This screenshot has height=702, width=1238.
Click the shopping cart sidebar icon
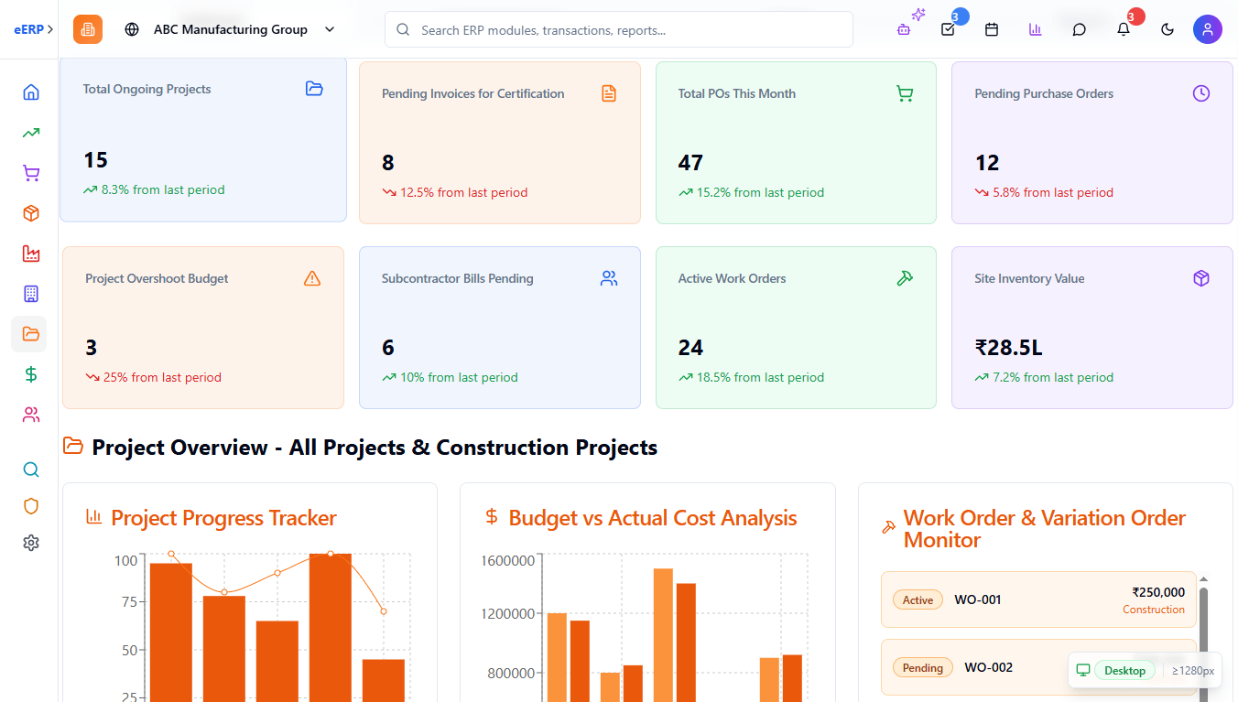coord(31,173)
